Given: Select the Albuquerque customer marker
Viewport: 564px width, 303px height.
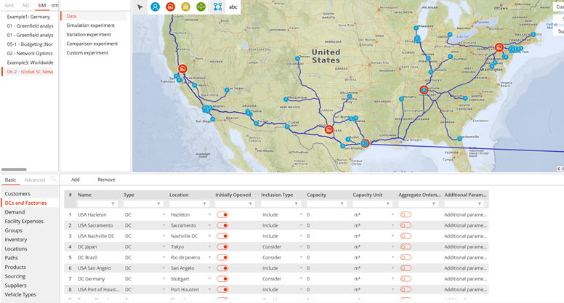Looking at the screenshot, I should pos(286,99).
